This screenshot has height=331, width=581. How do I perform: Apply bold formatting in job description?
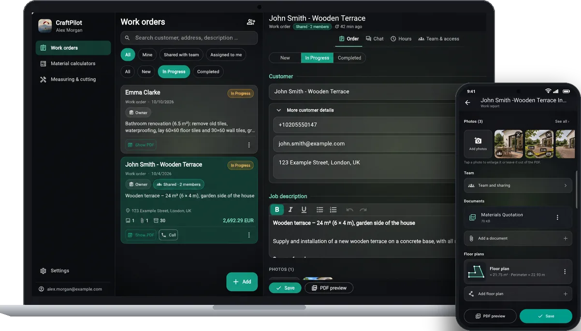277,210
